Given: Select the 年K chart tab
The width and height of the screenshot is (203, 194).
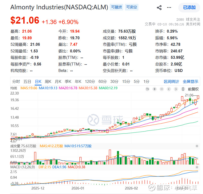Looking at the screenshot, I should [x=78, y=82].
